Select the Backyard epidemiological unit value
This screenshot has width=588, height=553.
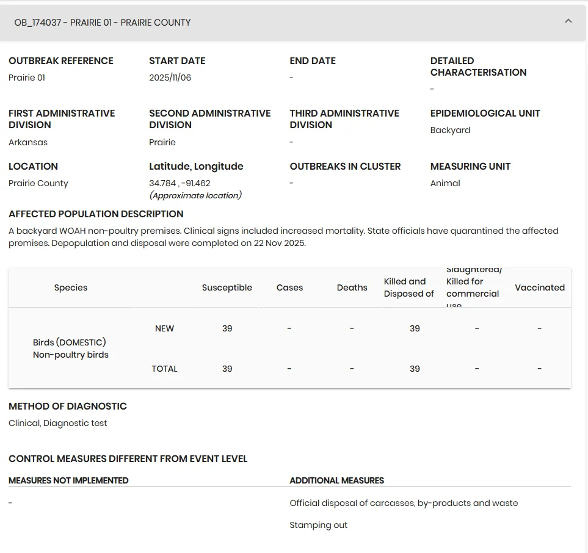click(450, 130)
